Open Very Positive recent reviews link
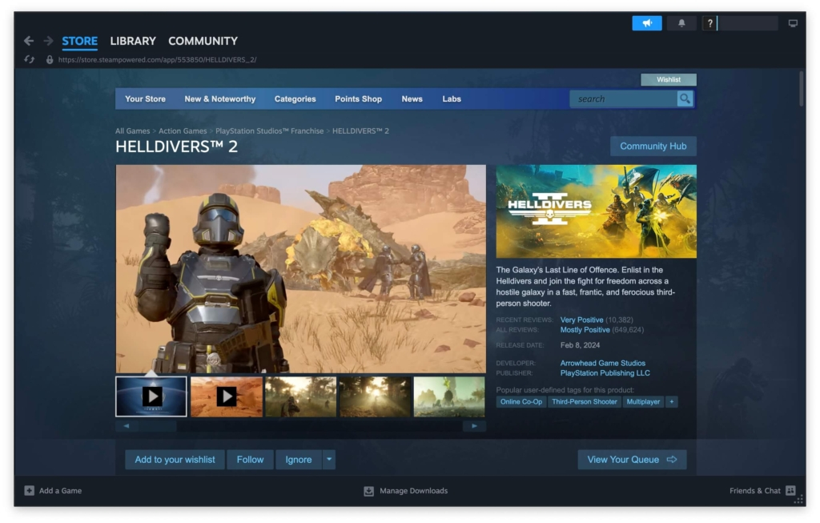 (x=581, y=320)
